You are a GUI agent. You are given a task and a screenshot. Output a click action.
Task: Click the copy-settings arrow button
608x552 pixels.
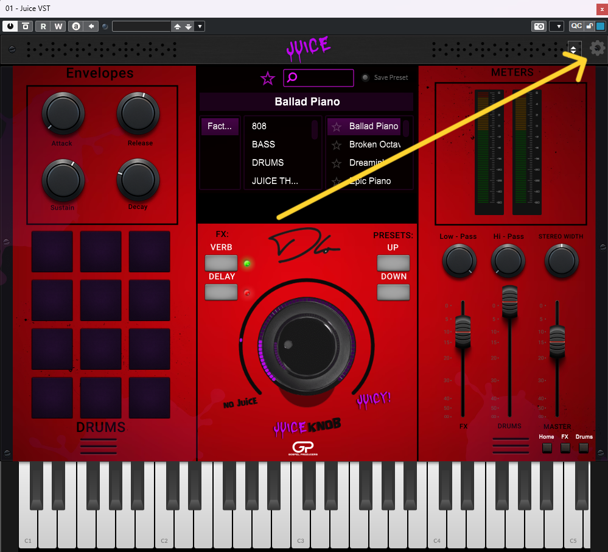point(91,26)
